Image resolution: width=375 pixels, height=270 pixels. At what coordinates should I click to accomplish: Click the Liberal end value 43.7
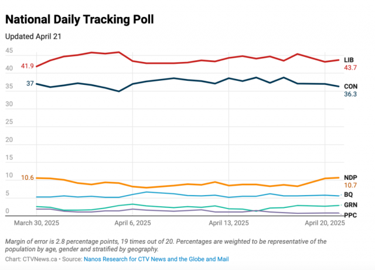[x=350, y=68]
